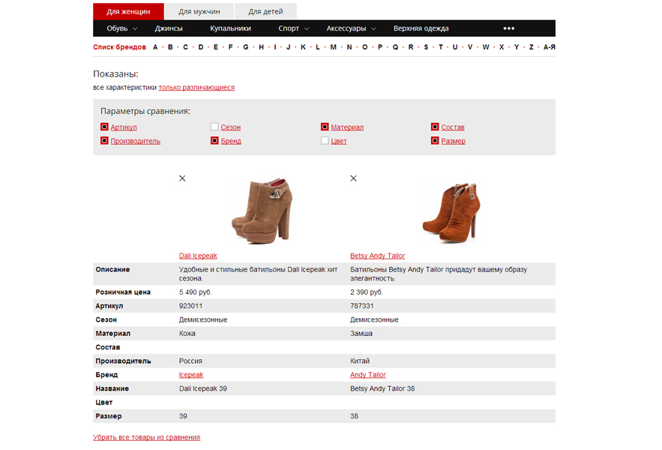
Task: Filter brands by letter D
Action: click(200, 47)
